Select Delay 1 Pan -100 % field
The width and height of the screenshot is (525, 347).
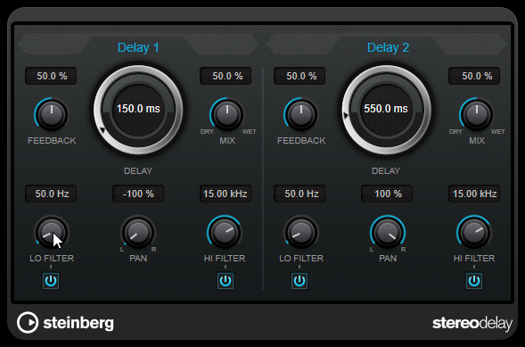pyautogui.click(x=138, y=194)
